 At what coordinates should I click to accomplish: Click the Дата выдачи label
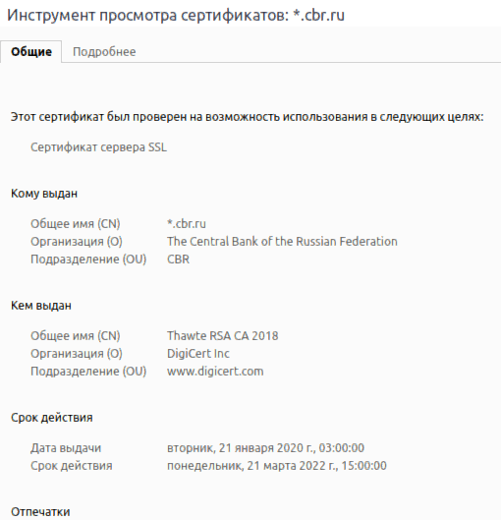[x=66, y=448]
